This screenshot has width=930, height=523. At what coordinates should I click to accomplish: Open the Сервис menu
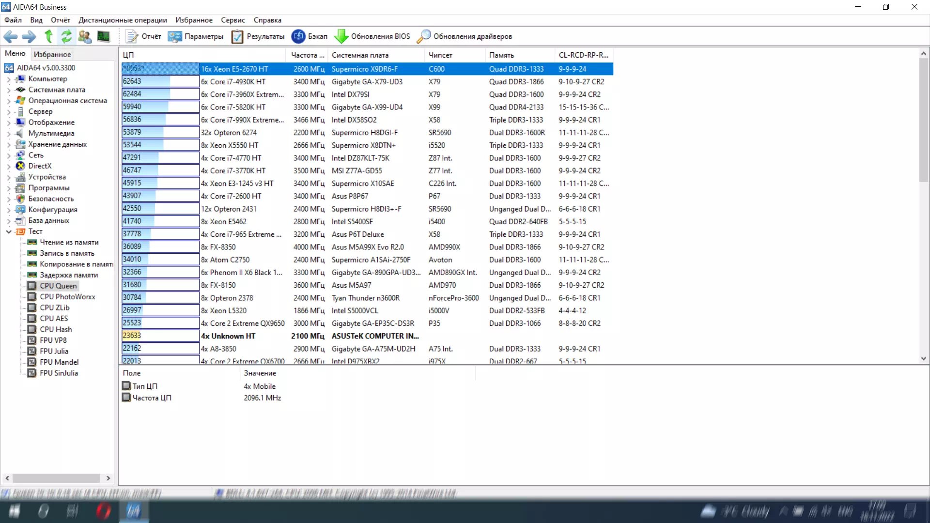tap(232, 20)
